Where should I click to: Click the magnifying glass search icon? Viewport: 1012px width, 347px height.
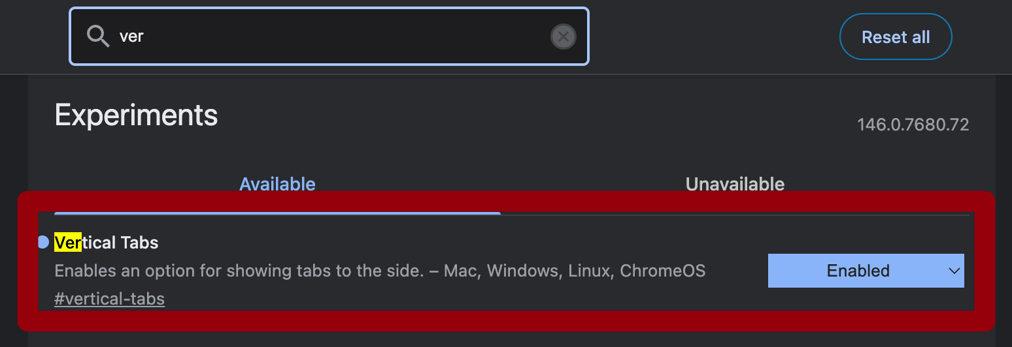(x=98, y=37)
